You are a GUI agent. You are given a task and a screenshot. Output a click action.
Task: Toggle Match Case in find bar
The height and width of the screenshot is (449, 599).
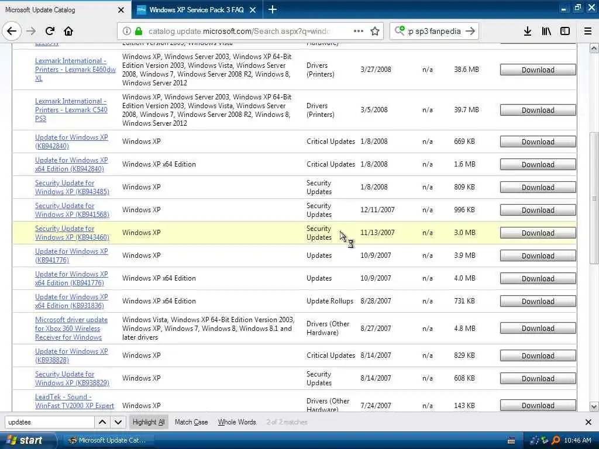click(191, 422)
